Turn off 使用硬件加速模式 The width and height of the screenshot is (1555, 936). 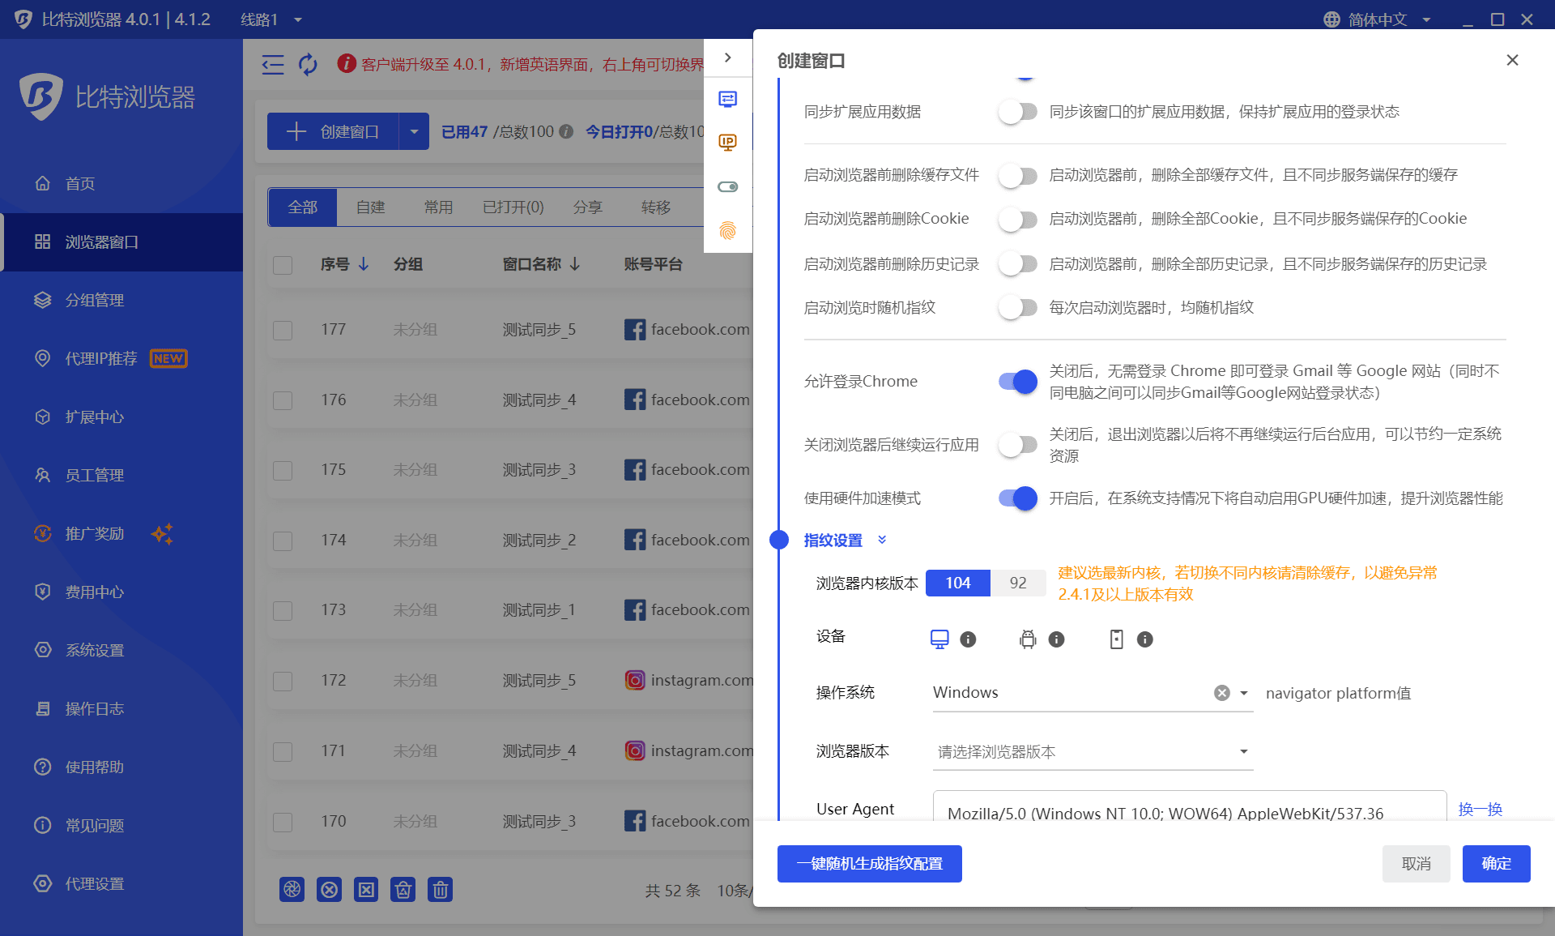click(1017, 498)
